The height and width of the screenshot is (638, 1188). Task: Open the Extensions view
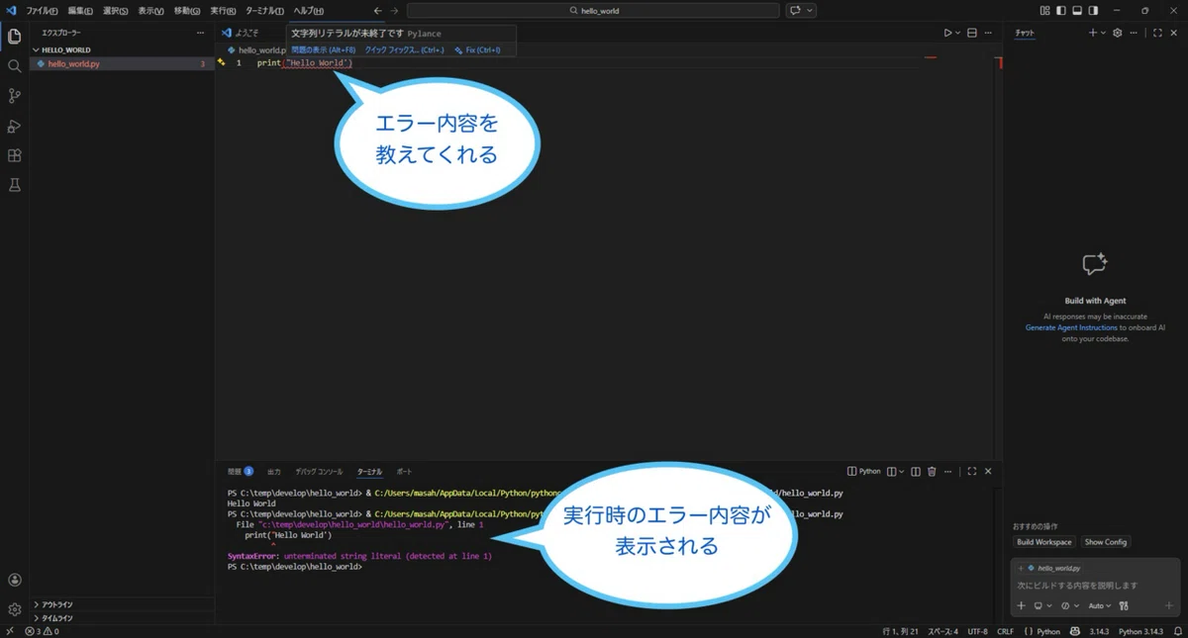pos(14,155)
